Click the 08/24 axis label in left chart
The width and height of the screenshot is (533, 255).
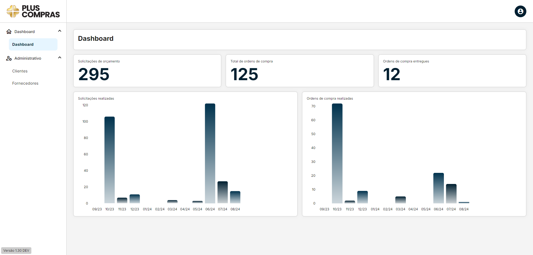[235, 209]
